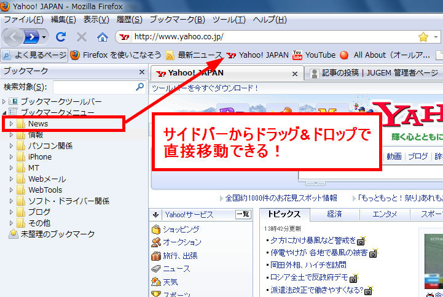Open the ブックマーク menu
This screenshot has width=443, height=297.
point(177,20)
